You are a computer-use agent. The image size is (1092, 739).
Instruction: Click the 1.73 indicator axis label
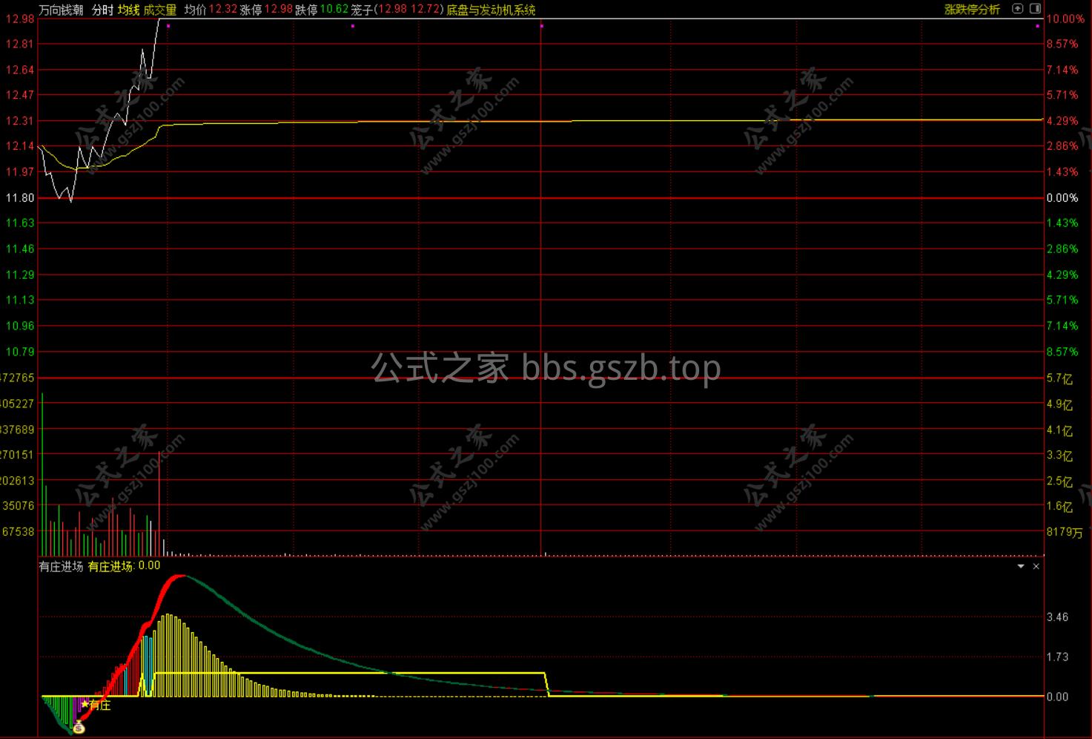pyautogui.click(x=1057, y=657)
